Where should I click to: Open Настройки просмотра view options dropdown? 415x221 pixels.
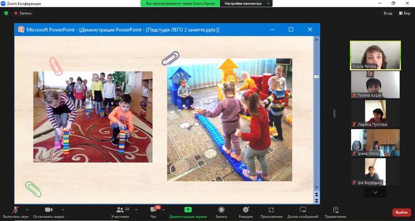[246, 3]
